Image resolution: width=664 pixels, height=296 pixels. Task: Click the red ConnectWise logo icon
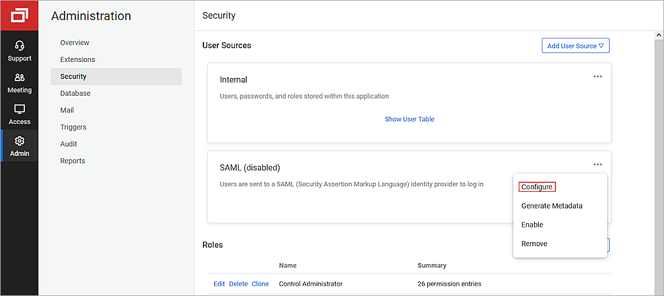pyautogui.click(x=19, y=16)
